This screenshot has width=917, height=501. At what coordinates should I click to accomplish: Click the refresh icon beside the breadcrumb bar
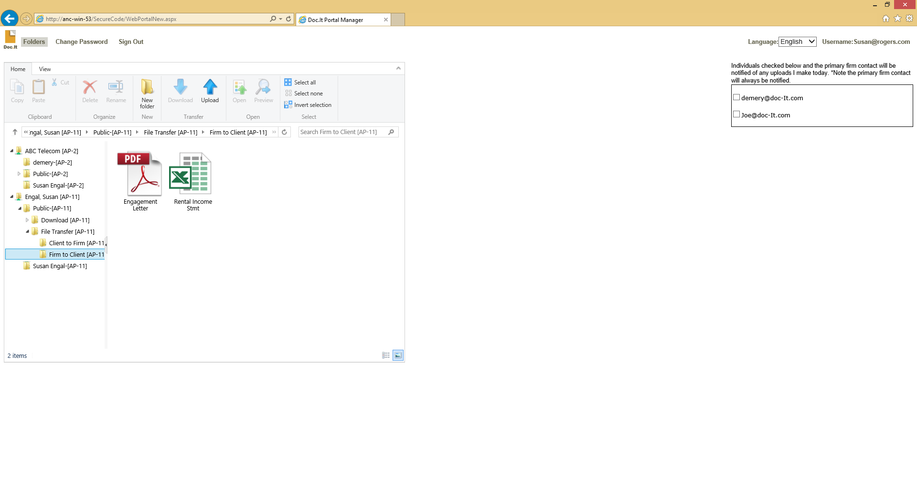pos(284,132)
